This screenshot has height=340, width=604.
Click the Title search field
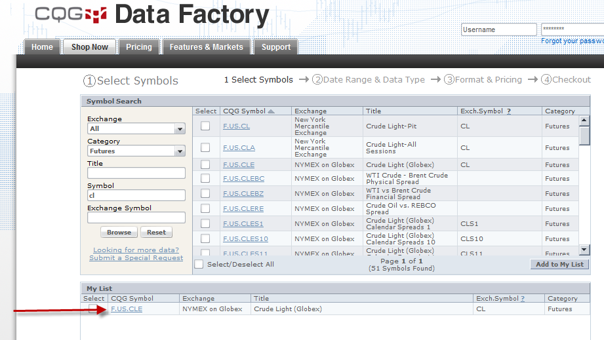(x=136, y=173)
